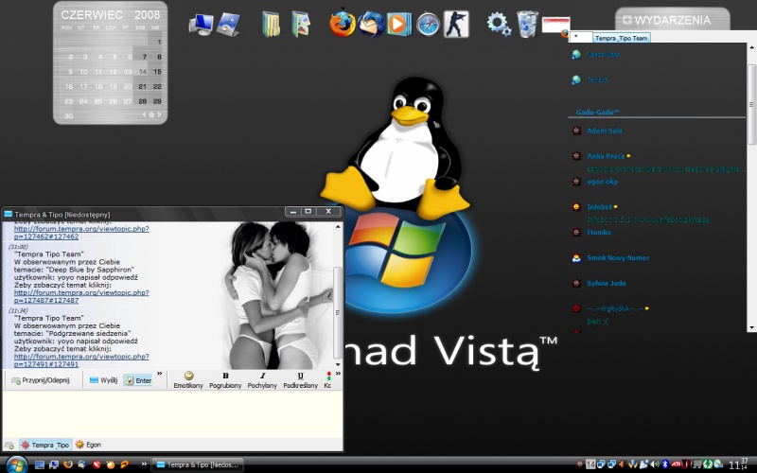The width and height of the screenshot is (757, 473).
Task: Open the text color traffic-light tool
Action: pos(327,380)
